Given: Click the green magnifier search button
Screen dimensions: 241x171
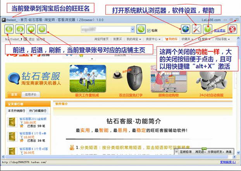Looking at the screenshot, I should tap(141, 29).
